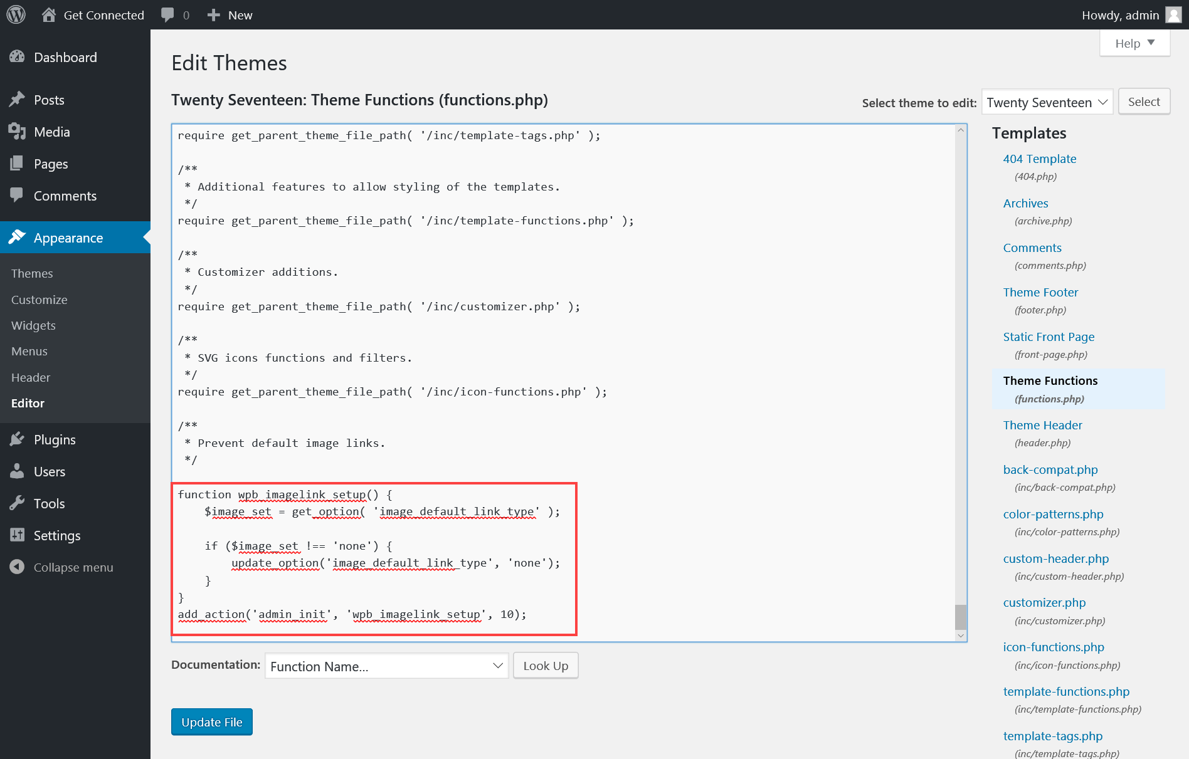Select the Theme Functions template
The height and width of the screenshot is (759, 1189).
point(1050,380)
